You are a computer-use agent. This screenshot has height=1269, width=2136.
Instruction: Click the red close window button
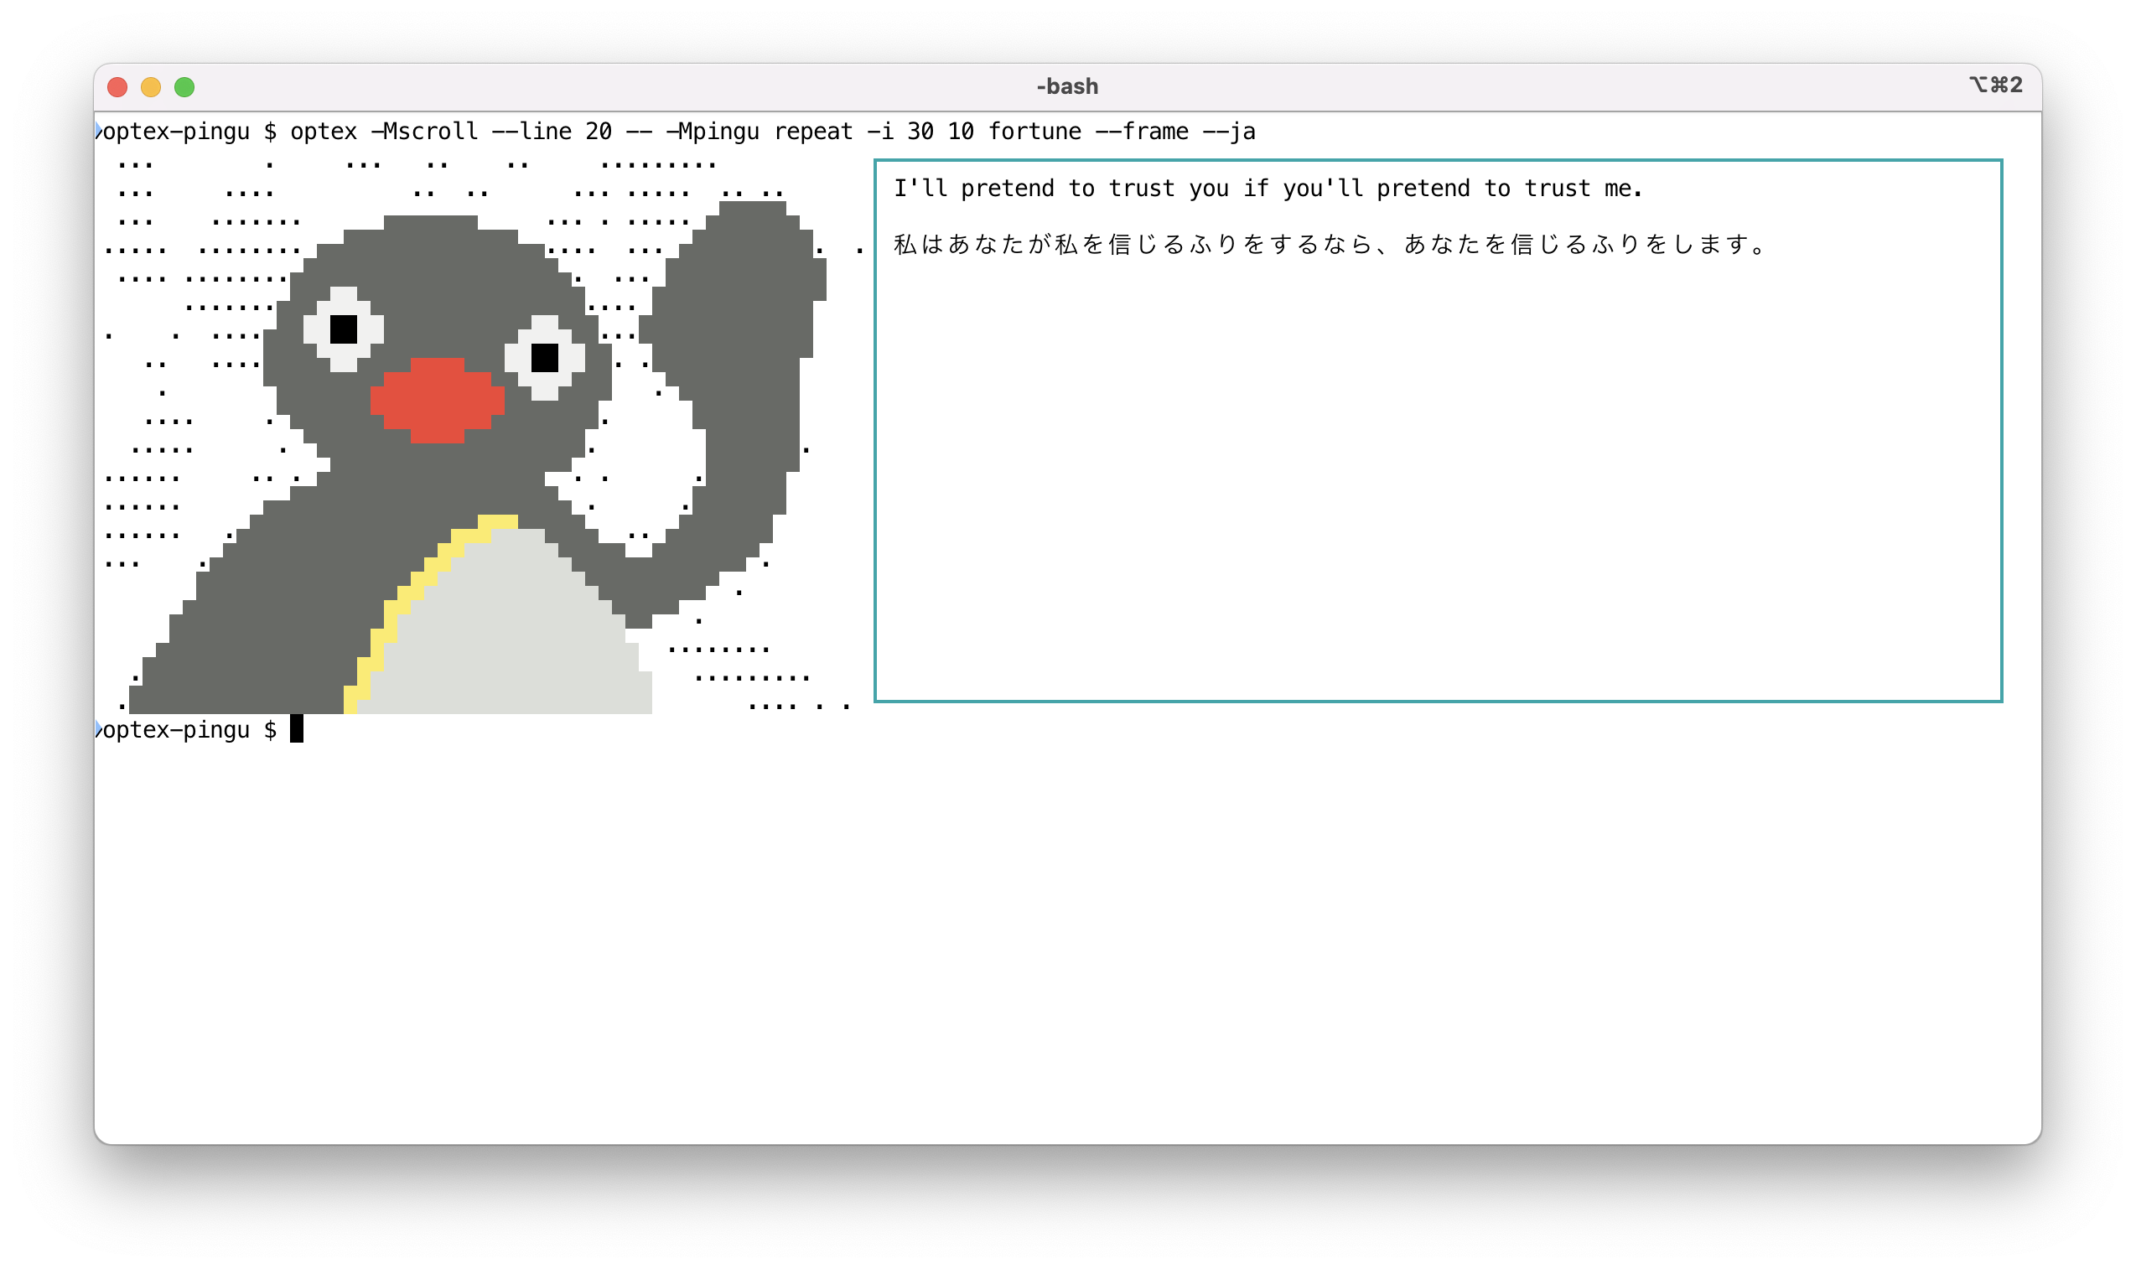117,87
